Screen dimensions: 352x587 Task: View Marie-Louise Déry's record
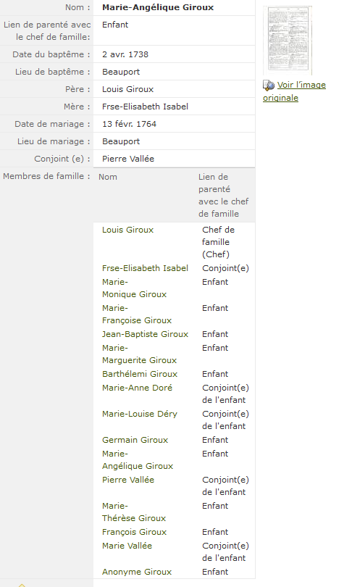(x=140, y=414)
